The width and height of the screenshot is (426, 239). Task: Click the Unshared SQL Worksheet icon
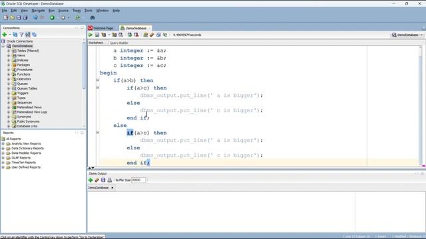click(146, 35)
